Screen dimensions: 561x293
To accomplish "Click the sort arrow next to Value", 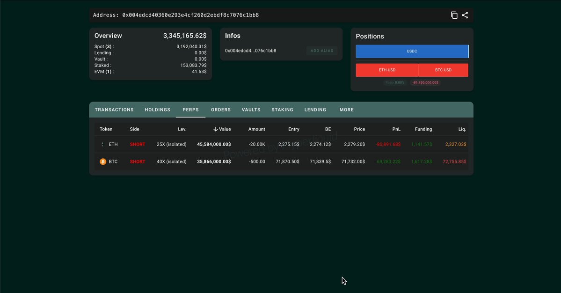I will [215, 129].
